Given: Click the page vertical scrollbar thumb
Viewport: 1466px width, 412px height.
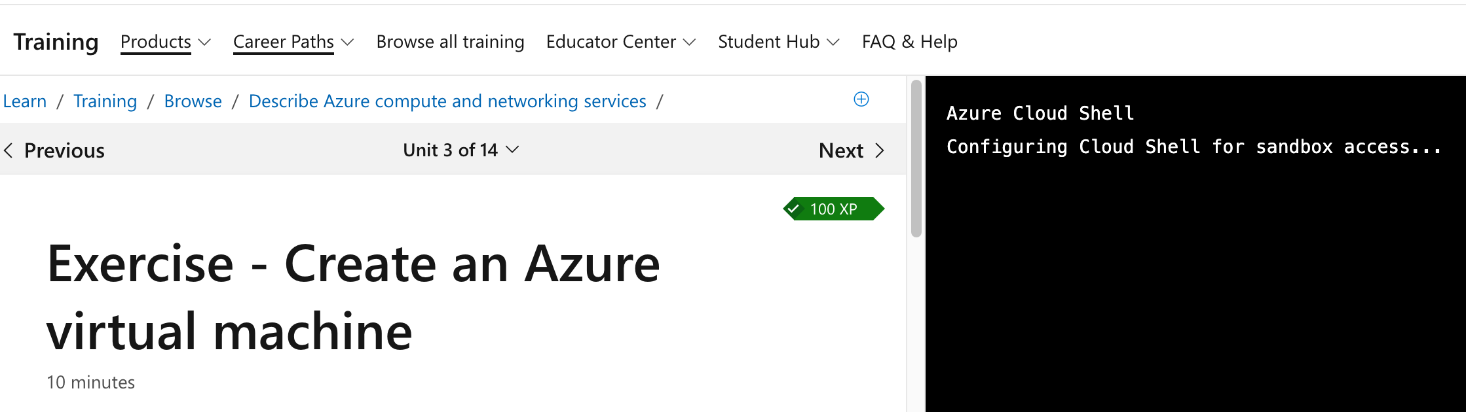Looking at the screenshot, I should pos(916,158).
